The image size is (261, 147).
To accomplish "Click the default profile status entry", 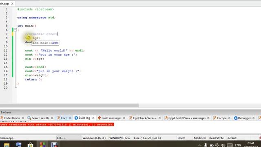I will click(x=232, y=138).
